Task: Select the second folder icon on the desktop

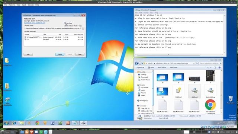Action: pos(7,87)
